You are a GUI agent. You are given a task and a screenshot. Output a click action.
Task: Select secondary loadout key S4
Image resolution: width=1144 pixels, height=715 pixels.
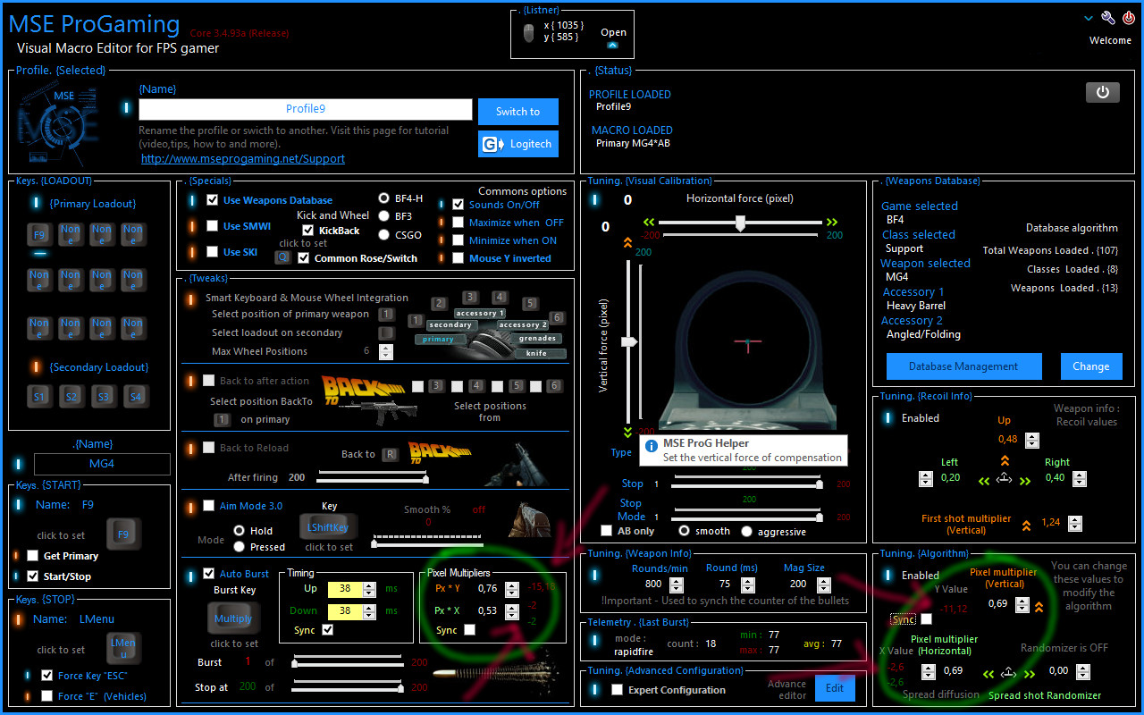point(134,396)
